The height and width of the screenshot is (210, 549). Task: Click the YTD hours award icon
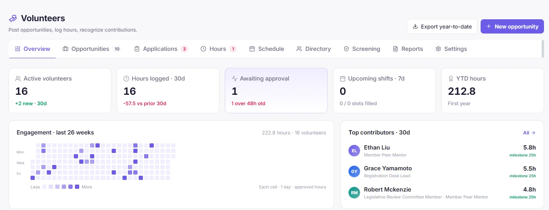pyautogui.click(x=450, y=79)
